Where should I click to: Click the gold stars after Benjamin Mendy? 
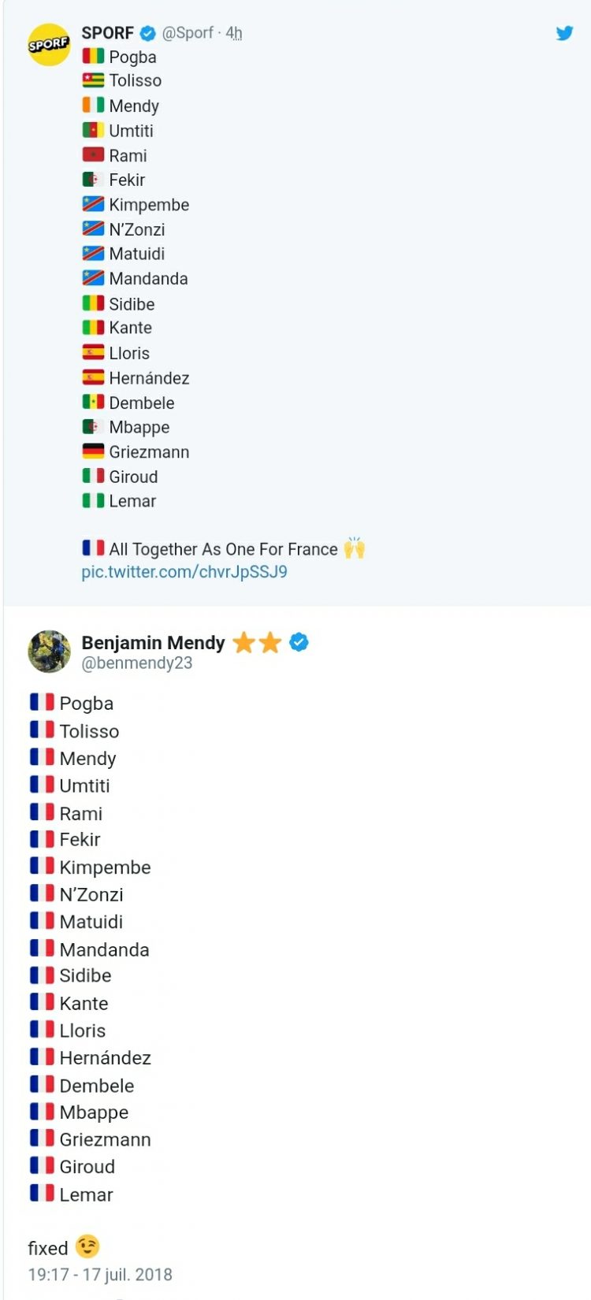coord(257,643)
